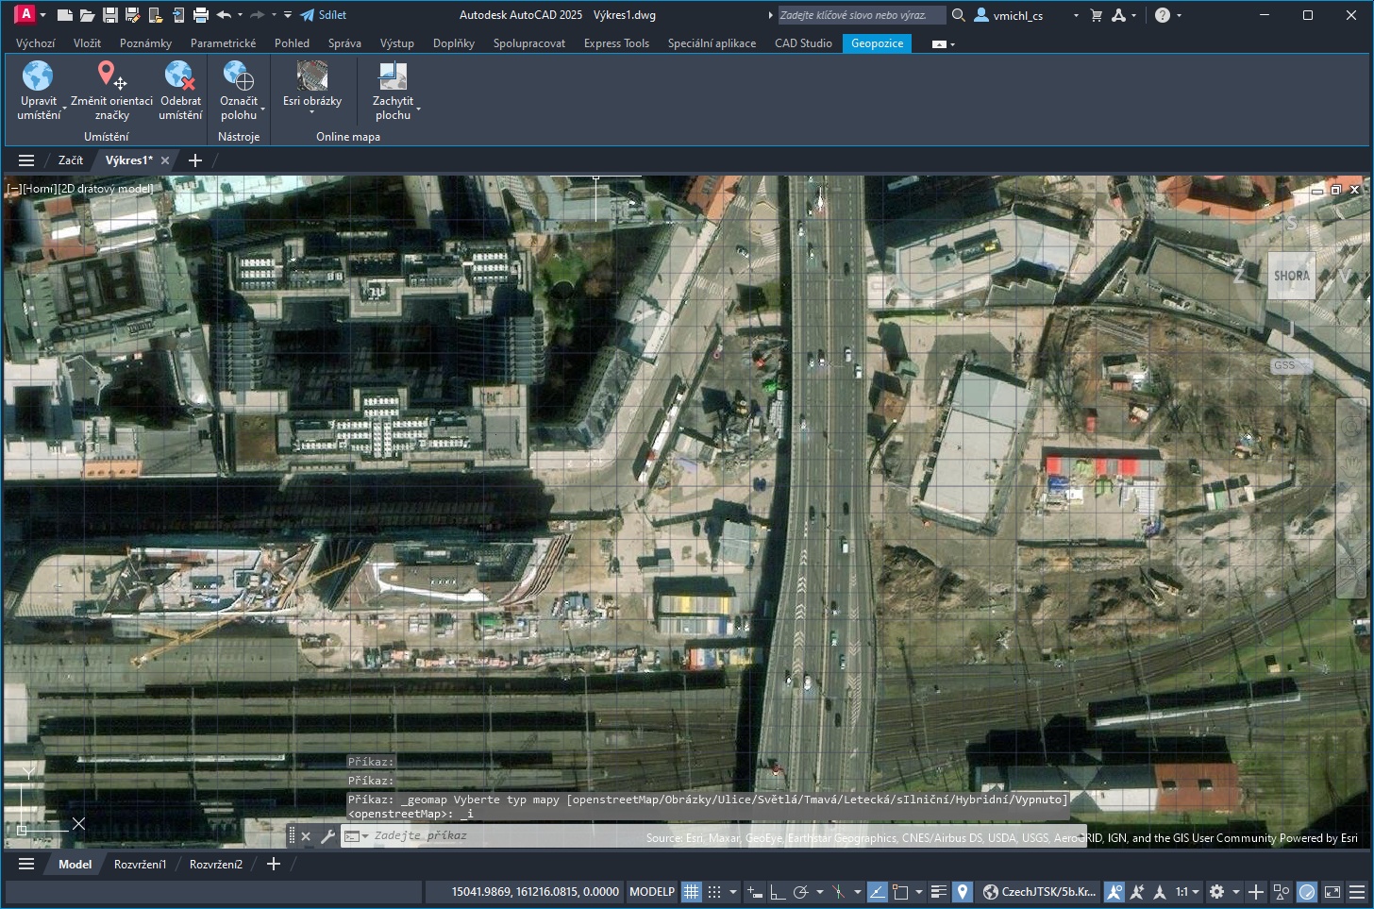
Task: Open snap mode settings dropdown arrow
Action: (733, 892)
